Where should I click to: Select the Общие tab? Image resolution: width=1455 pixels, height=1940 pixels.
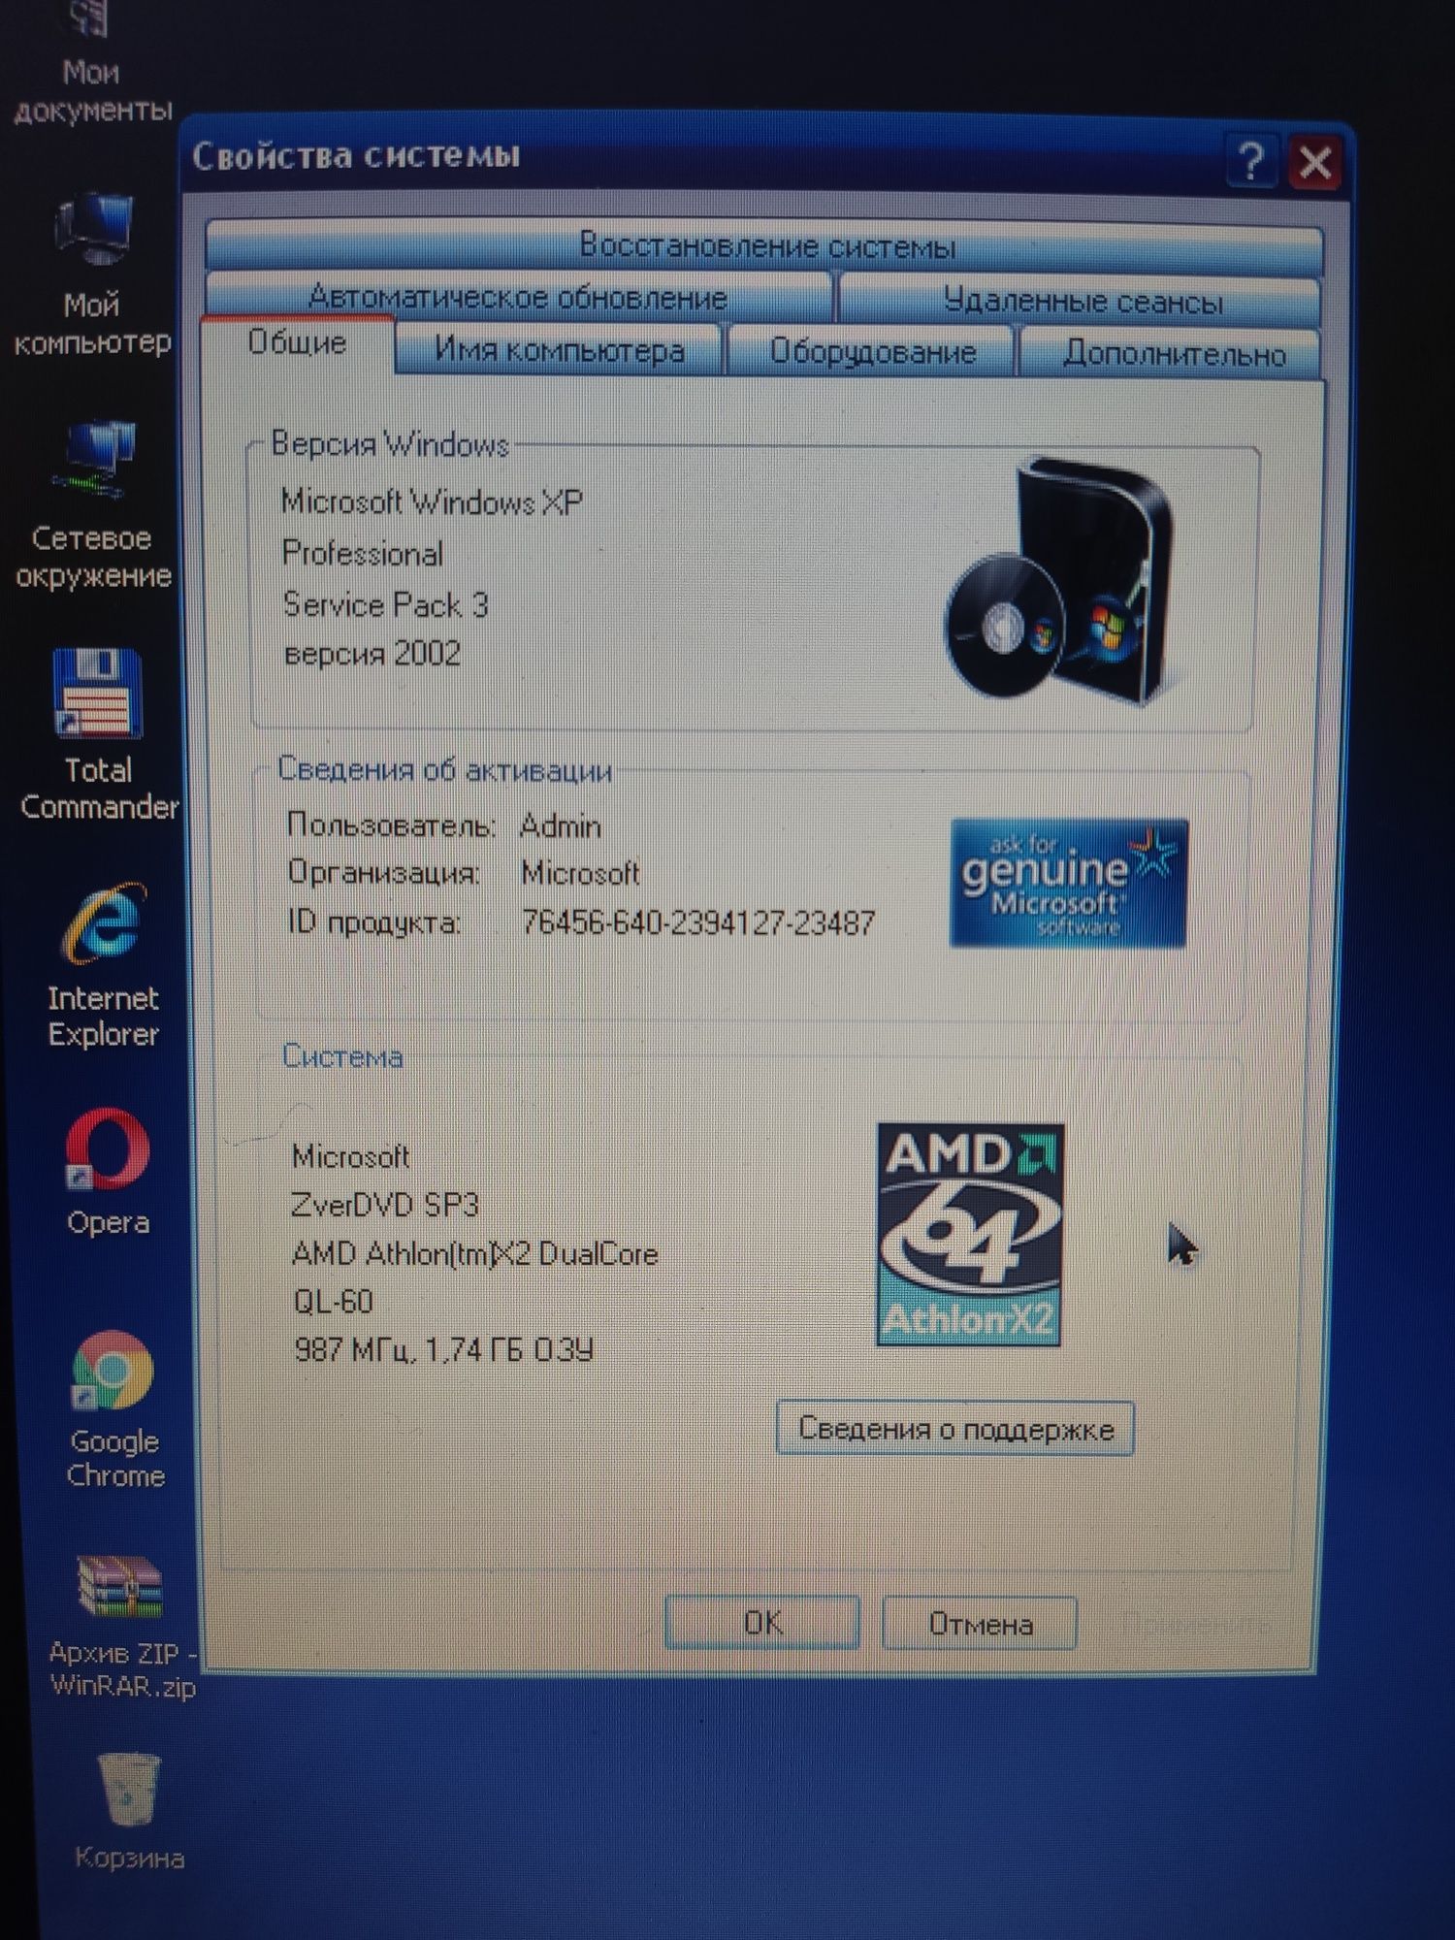298,342
